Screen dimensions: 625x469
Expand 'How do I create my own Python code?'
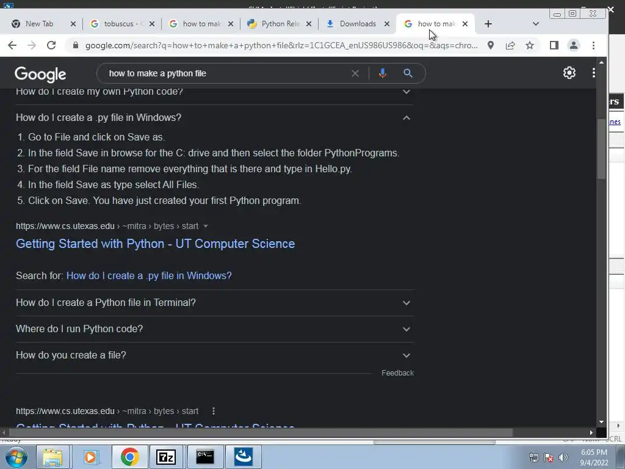pyautogui.click(x=214, y=92)
